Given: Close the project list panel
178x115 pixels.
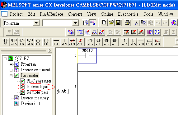Looking at the screenshot, I should coord(50,50).
